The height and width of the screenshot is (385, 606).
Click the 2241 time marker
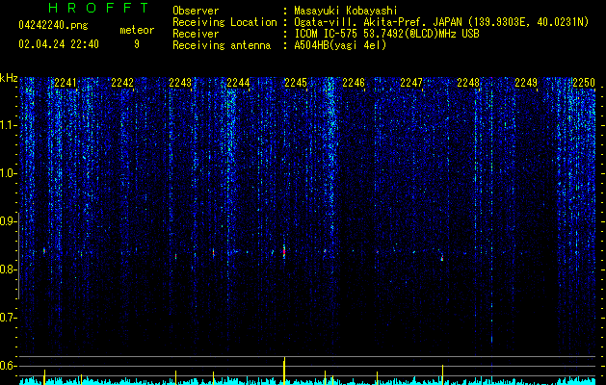pos(66,83)
